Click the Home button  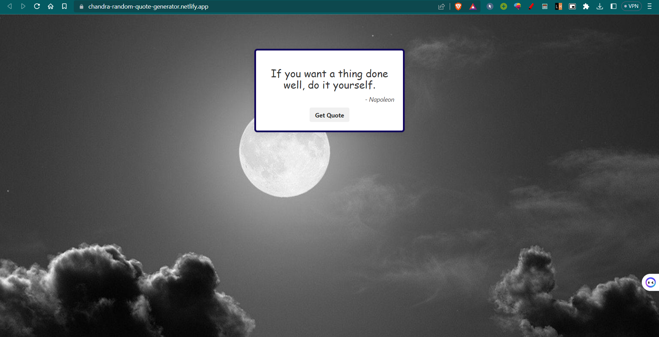click(51, 6)
